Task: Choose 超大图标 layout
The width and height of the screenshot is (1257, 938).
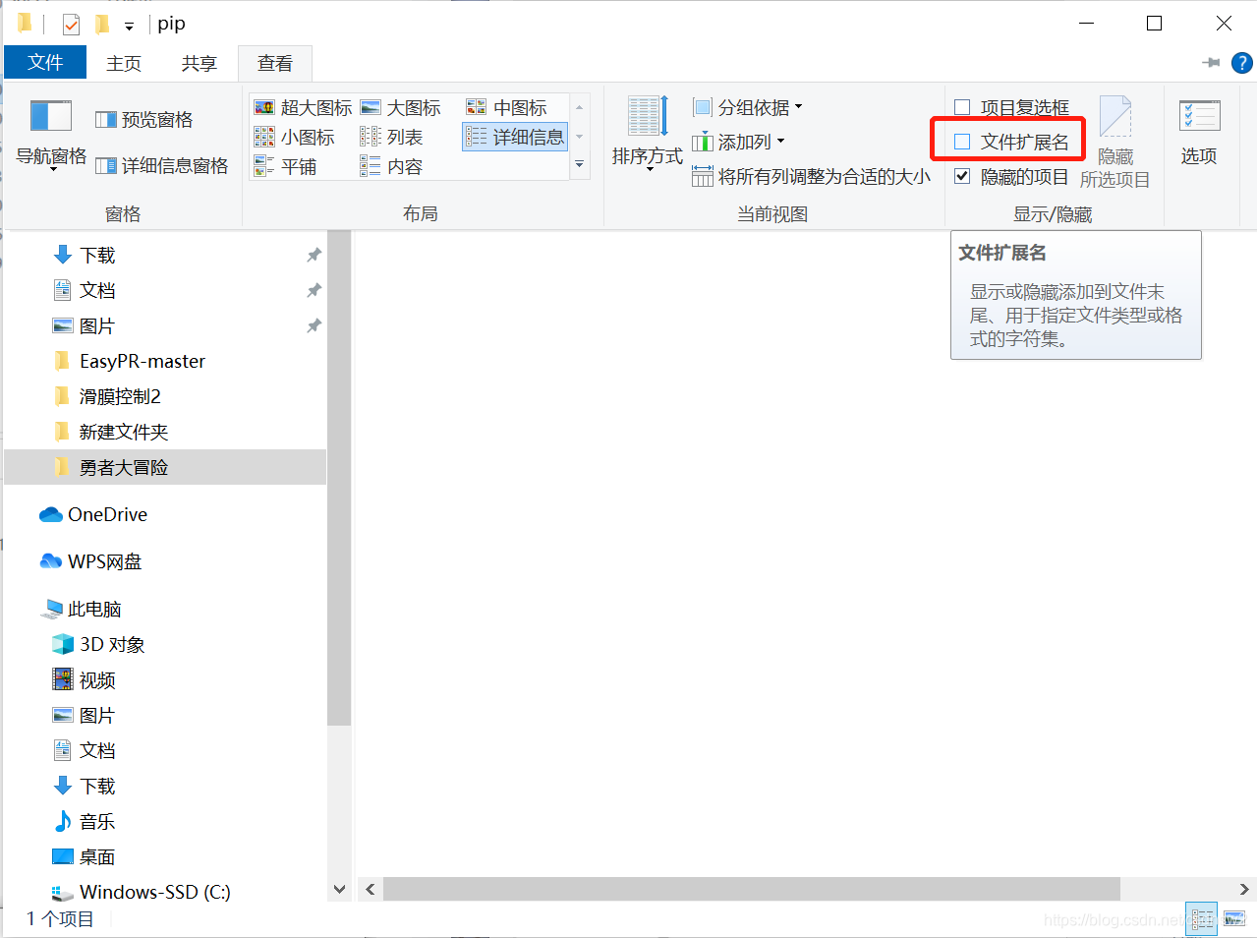Action: (303, 107)
